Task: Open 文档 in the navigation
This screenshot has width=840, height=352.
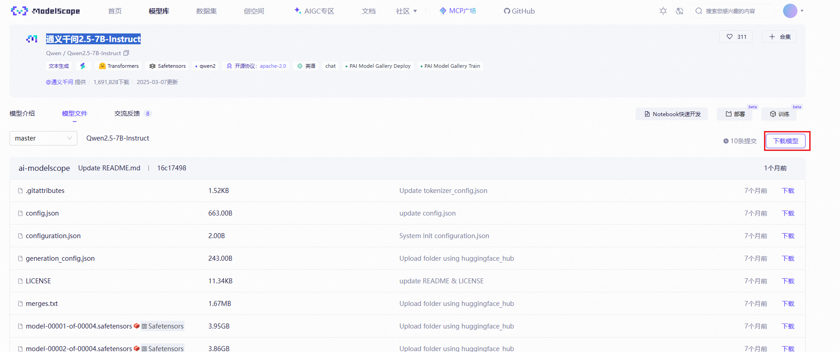Action: click(369, 11)
